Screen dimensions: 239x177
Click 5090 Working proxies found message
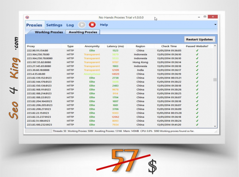pos(174,131)
